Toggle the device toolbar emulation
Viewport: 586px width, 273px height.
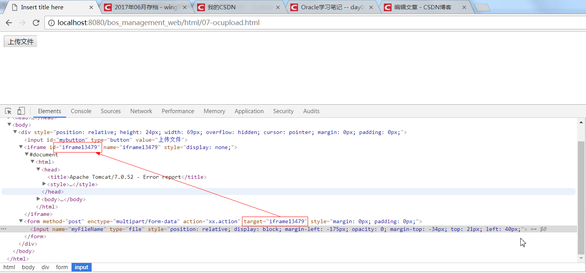click(x=21, y=111)
